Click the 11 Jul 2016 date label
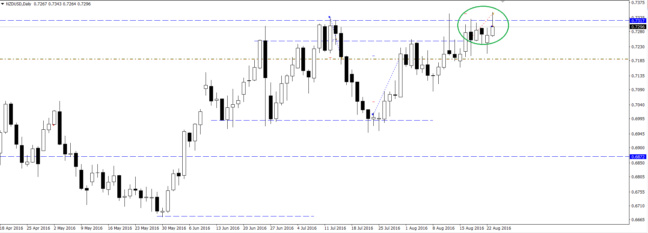This screenshot has height=233, width=648. point(335,228)
